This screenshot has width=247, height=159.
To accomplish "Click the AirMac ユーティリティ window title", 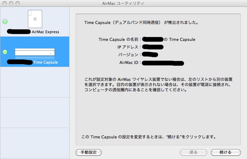I will point(123,3).
